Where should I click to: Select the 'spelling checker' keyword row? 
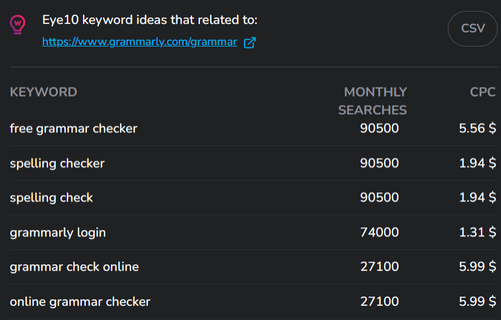click(x=252, y=163)
